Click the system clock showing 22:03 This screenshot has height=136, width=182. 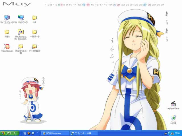click(x=177, y=133)
